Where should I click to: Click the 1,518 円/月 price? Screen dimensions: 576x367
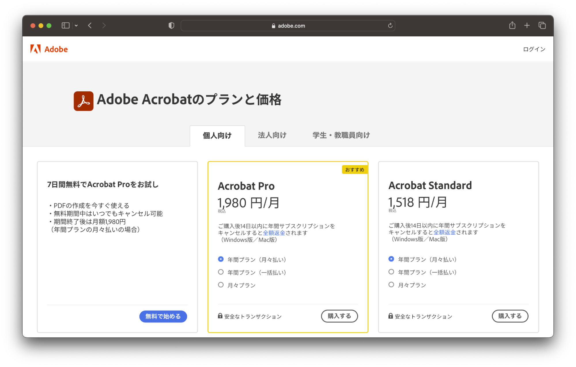(x=418, y=202)
